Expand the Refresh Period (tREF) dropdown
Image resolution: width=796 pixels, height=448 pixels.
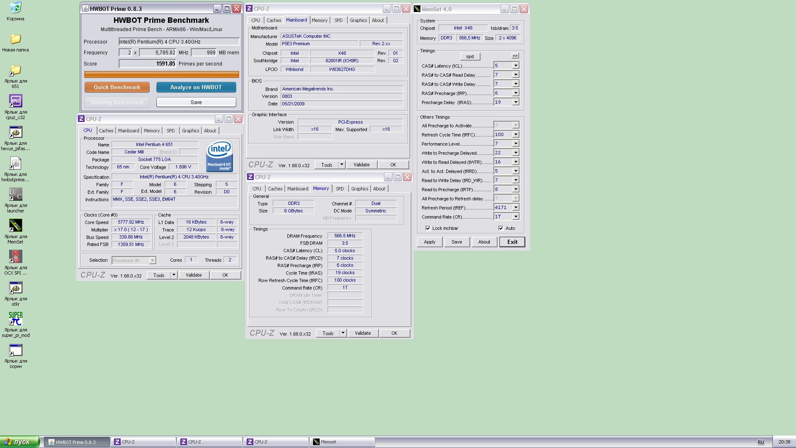tap(516, 207)
